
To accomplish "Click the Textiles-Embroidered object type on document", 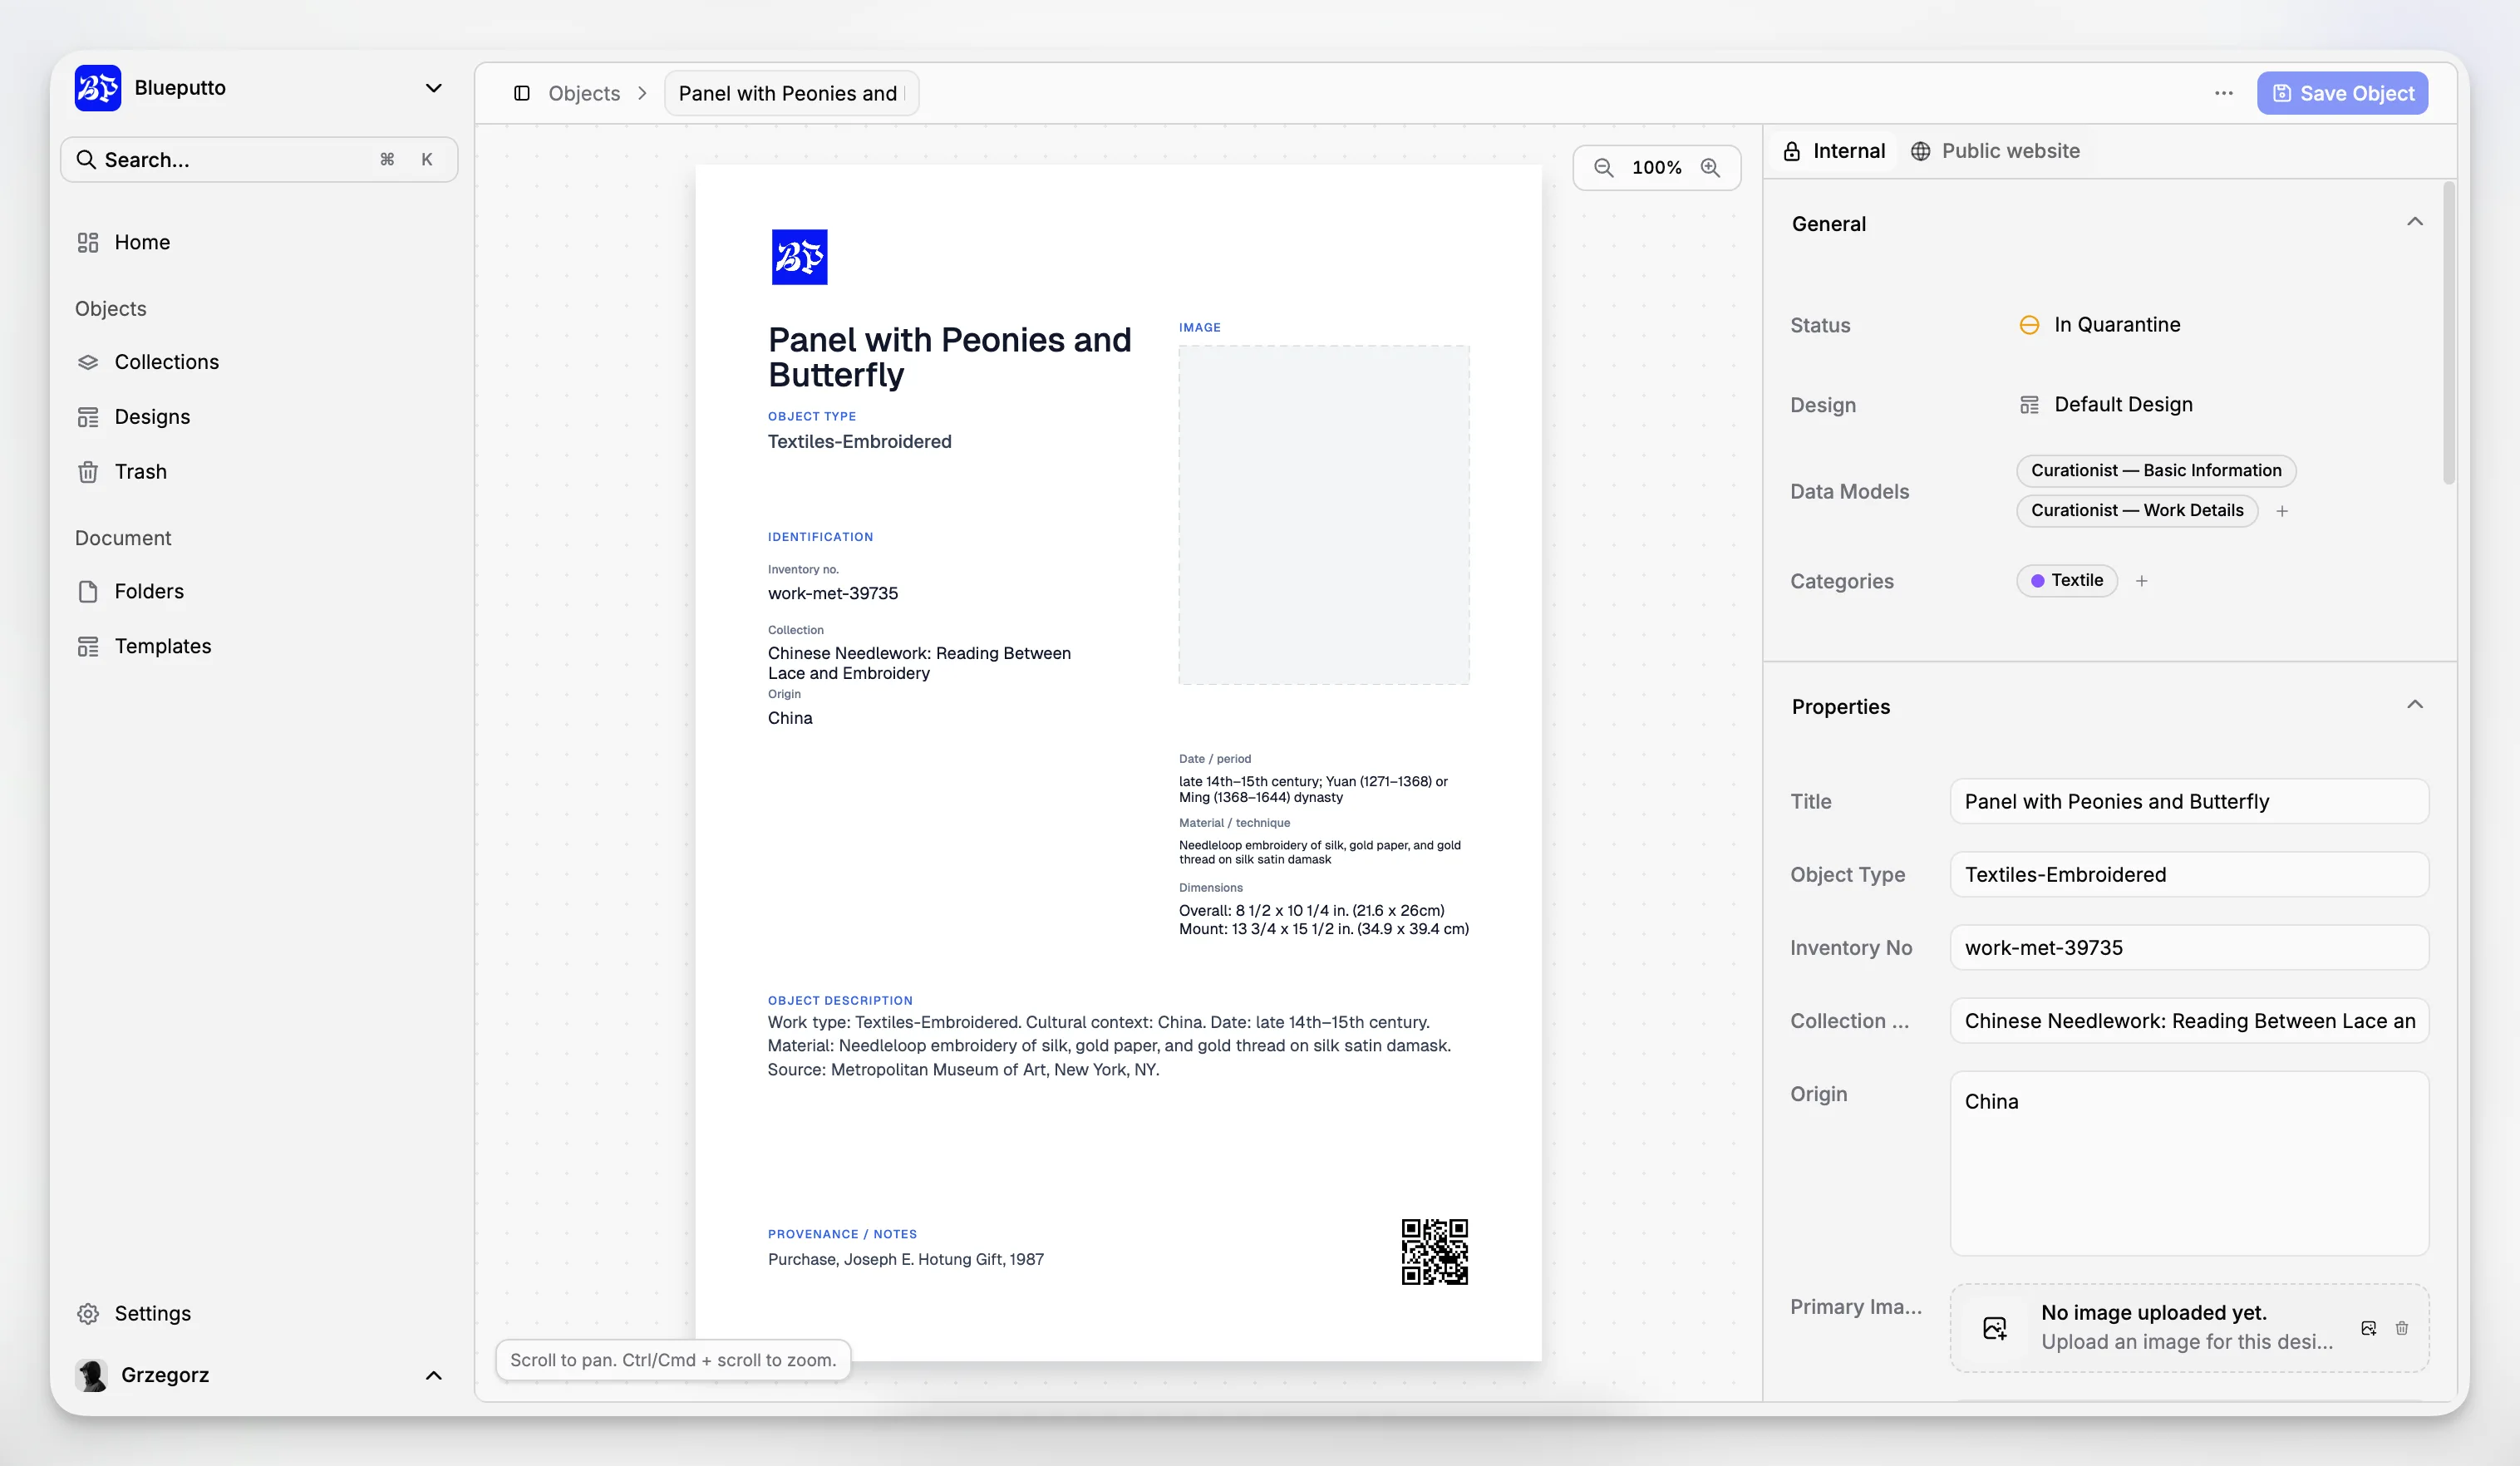I will [x=859, y=441].
